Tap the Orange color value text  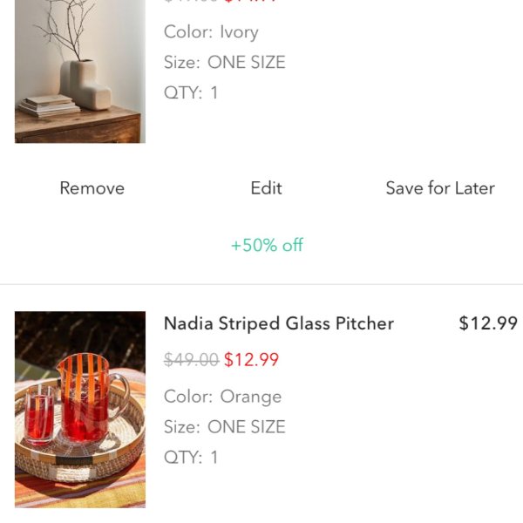pyautogui.click(x=251, y=397)
